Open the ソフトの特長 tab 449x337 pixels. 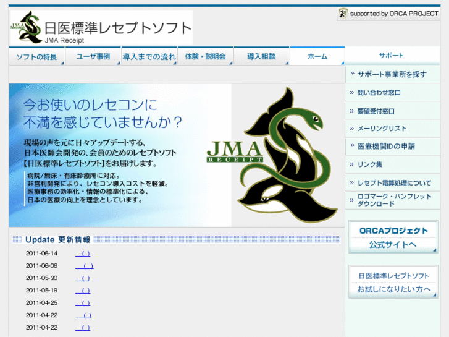click(36, 56)
